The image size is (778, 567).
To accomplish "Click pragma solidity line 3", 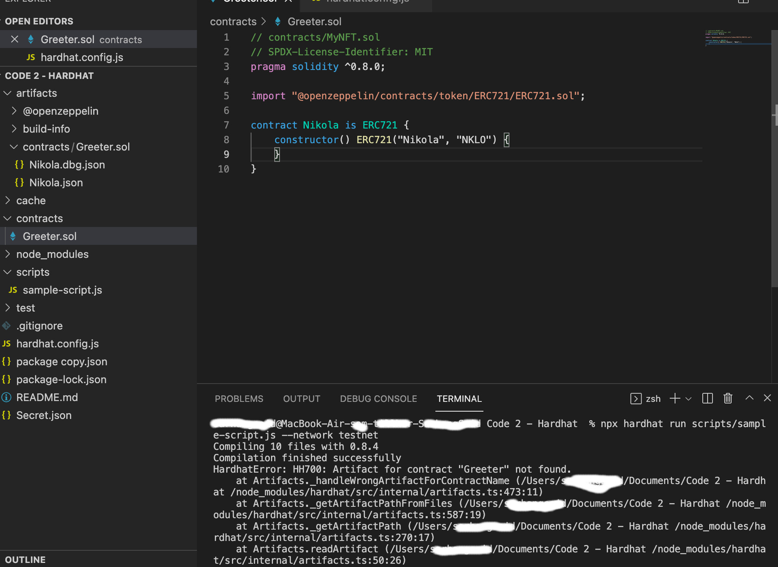I will tap(318, 67).
